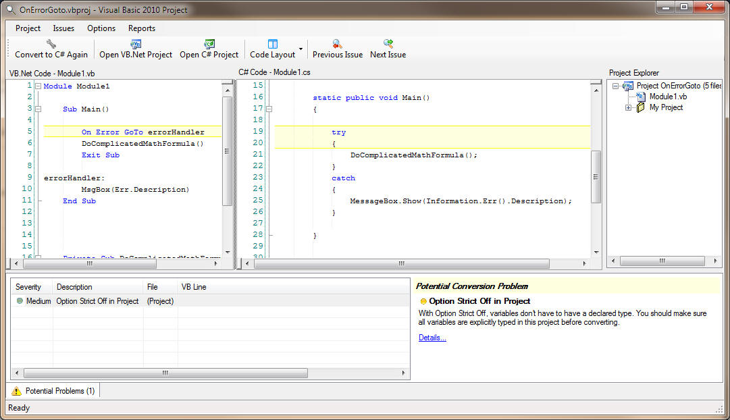Click the Details... link

tap(432, 338)
